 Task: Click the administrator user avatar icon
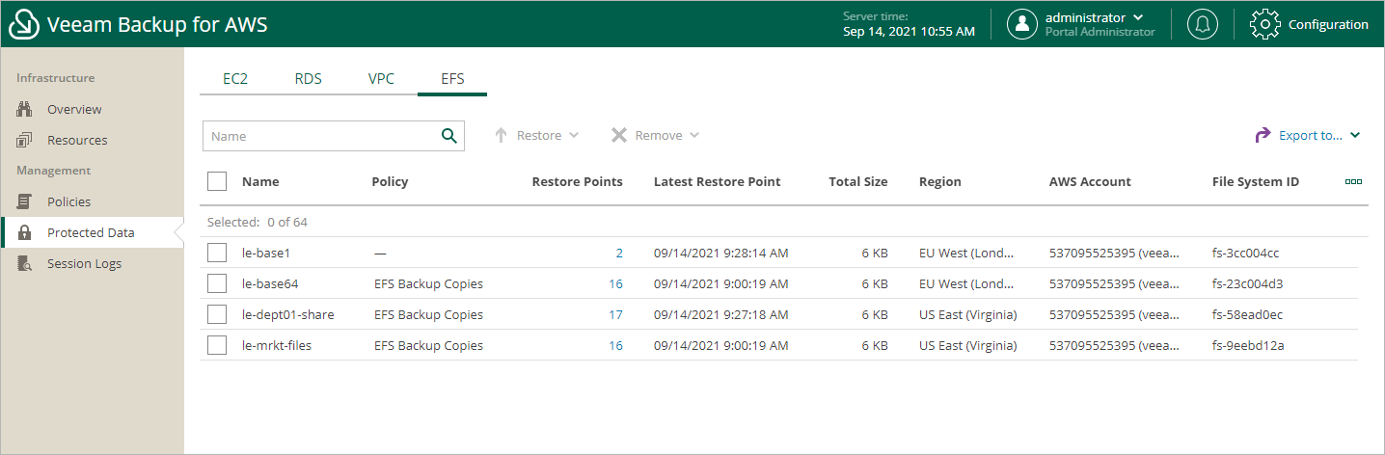point(1021,24)
